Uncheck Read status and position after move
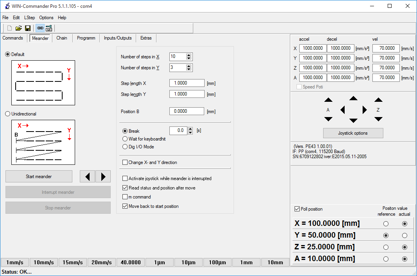The image size is (417, 276). point(125,188)
